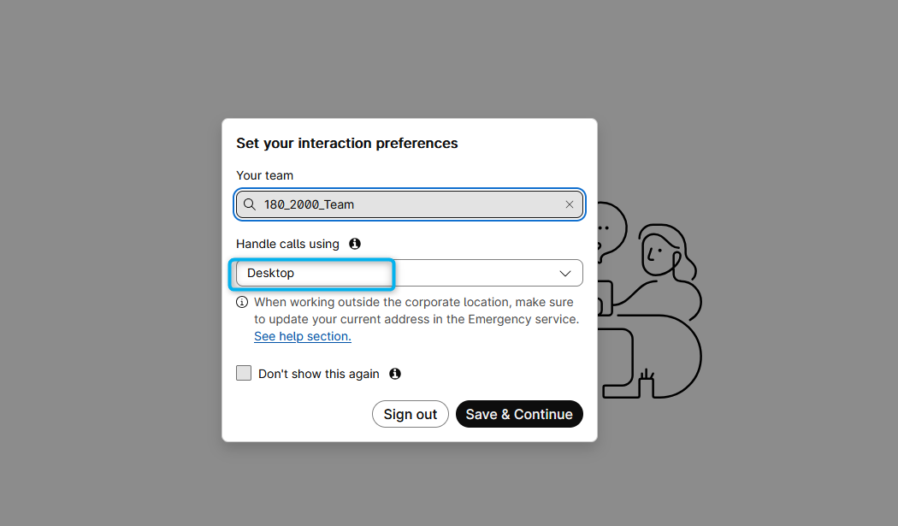Image resolution: width=898 pixels, height=526 pixels.
Task: Open the "See help section." link
Action: point(303,337)
